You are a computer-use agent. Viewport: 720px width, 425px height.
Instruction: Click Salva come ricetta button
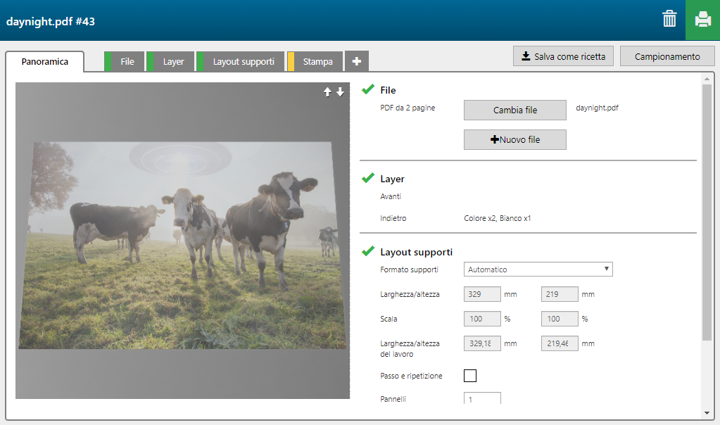coord(563,56)
